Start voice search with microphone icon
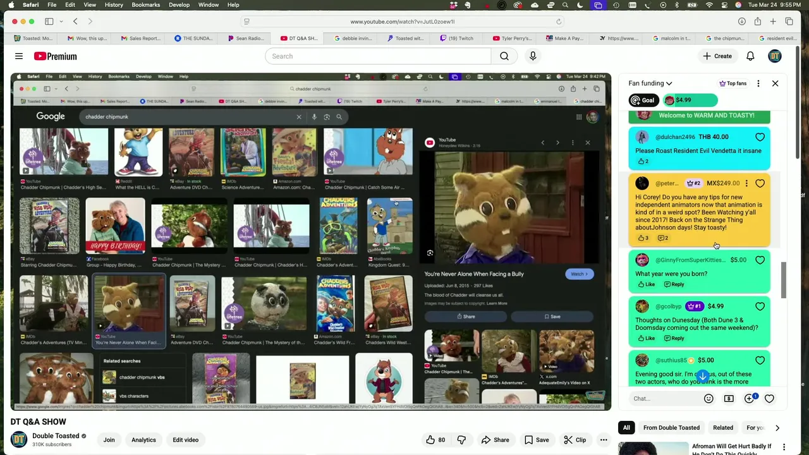This screenshot has height=455, width=809. (533, 56)
